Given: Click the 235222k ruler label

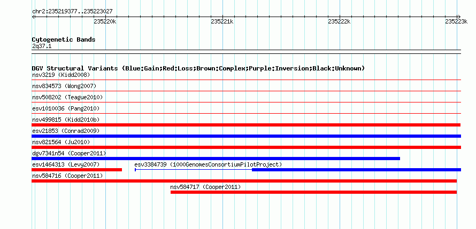Looking at the screenshot, I should pos(340,21).
